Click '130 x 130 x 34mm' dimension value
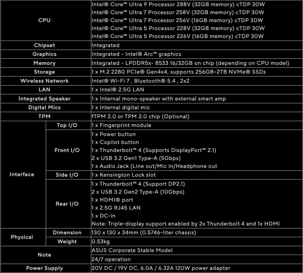 144,232
